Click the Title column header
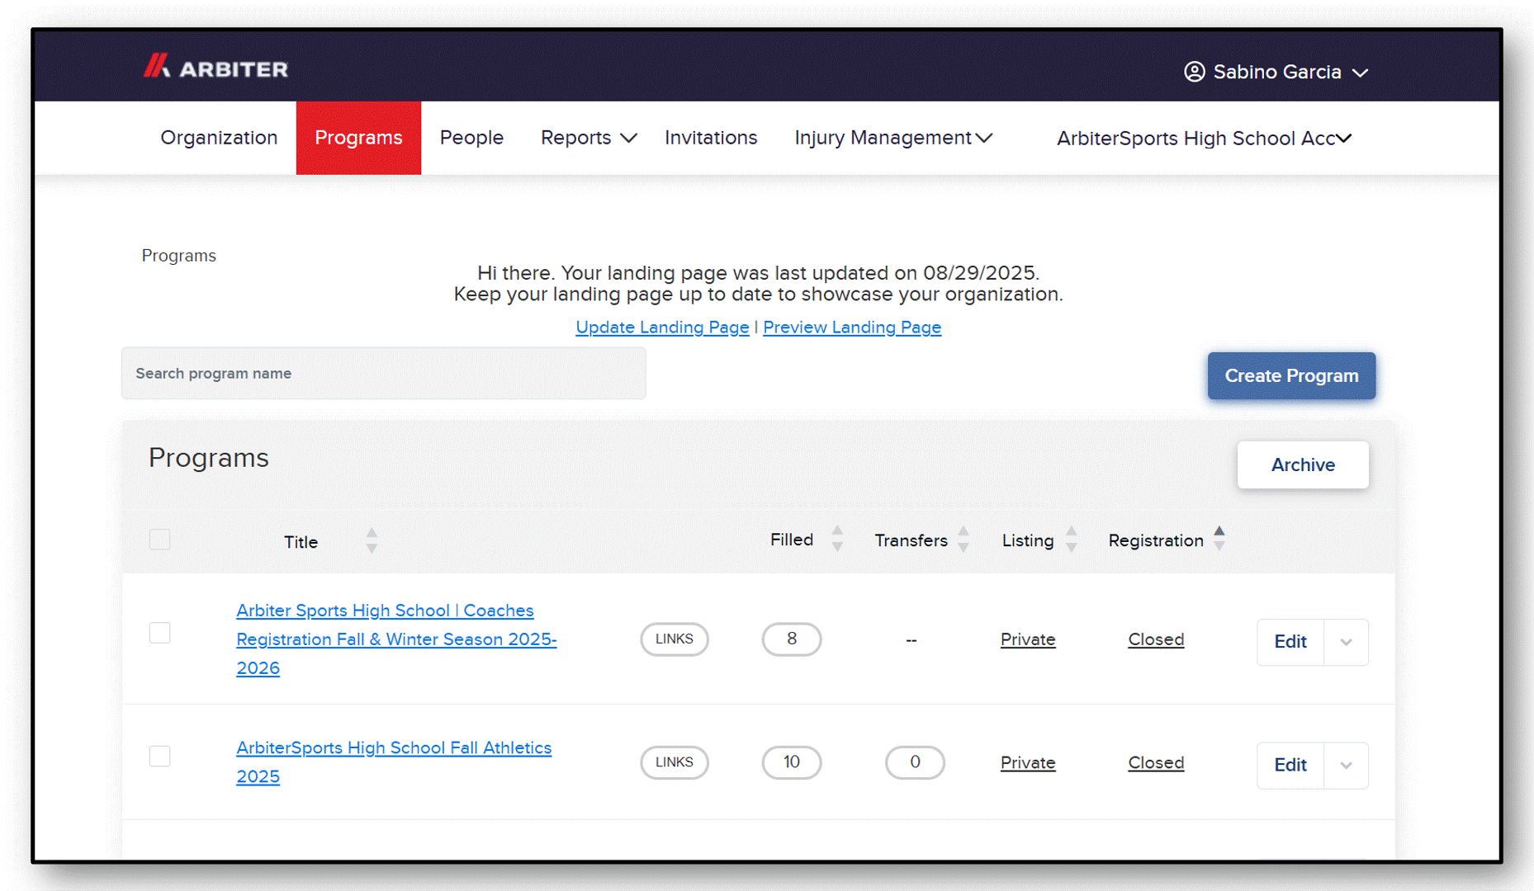Viewport: 1534px width, 891px height. (x=301, y=542)
